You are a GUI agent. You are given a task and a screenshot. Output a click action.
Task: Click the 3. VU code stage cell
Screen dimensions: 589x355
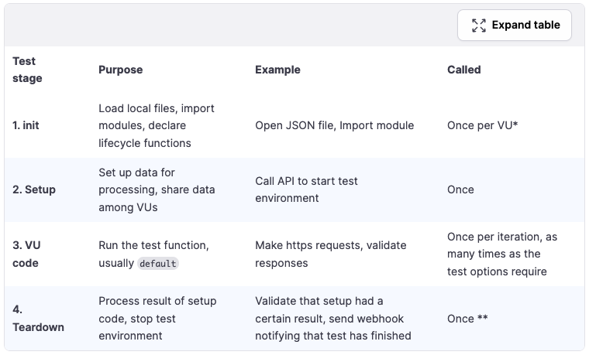[28, 254]
